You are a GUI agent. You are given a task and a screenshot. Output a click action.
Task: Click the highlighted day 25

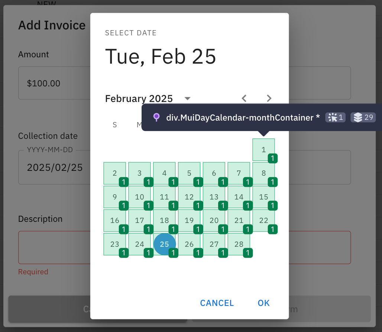(x=165, y=244)
